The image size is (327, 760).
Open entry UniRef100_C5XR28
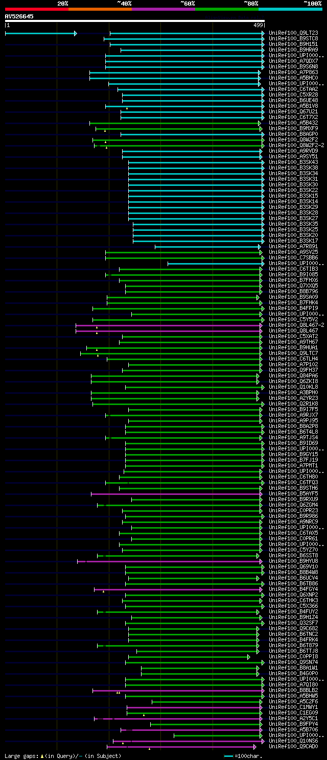tap(293, 95)
